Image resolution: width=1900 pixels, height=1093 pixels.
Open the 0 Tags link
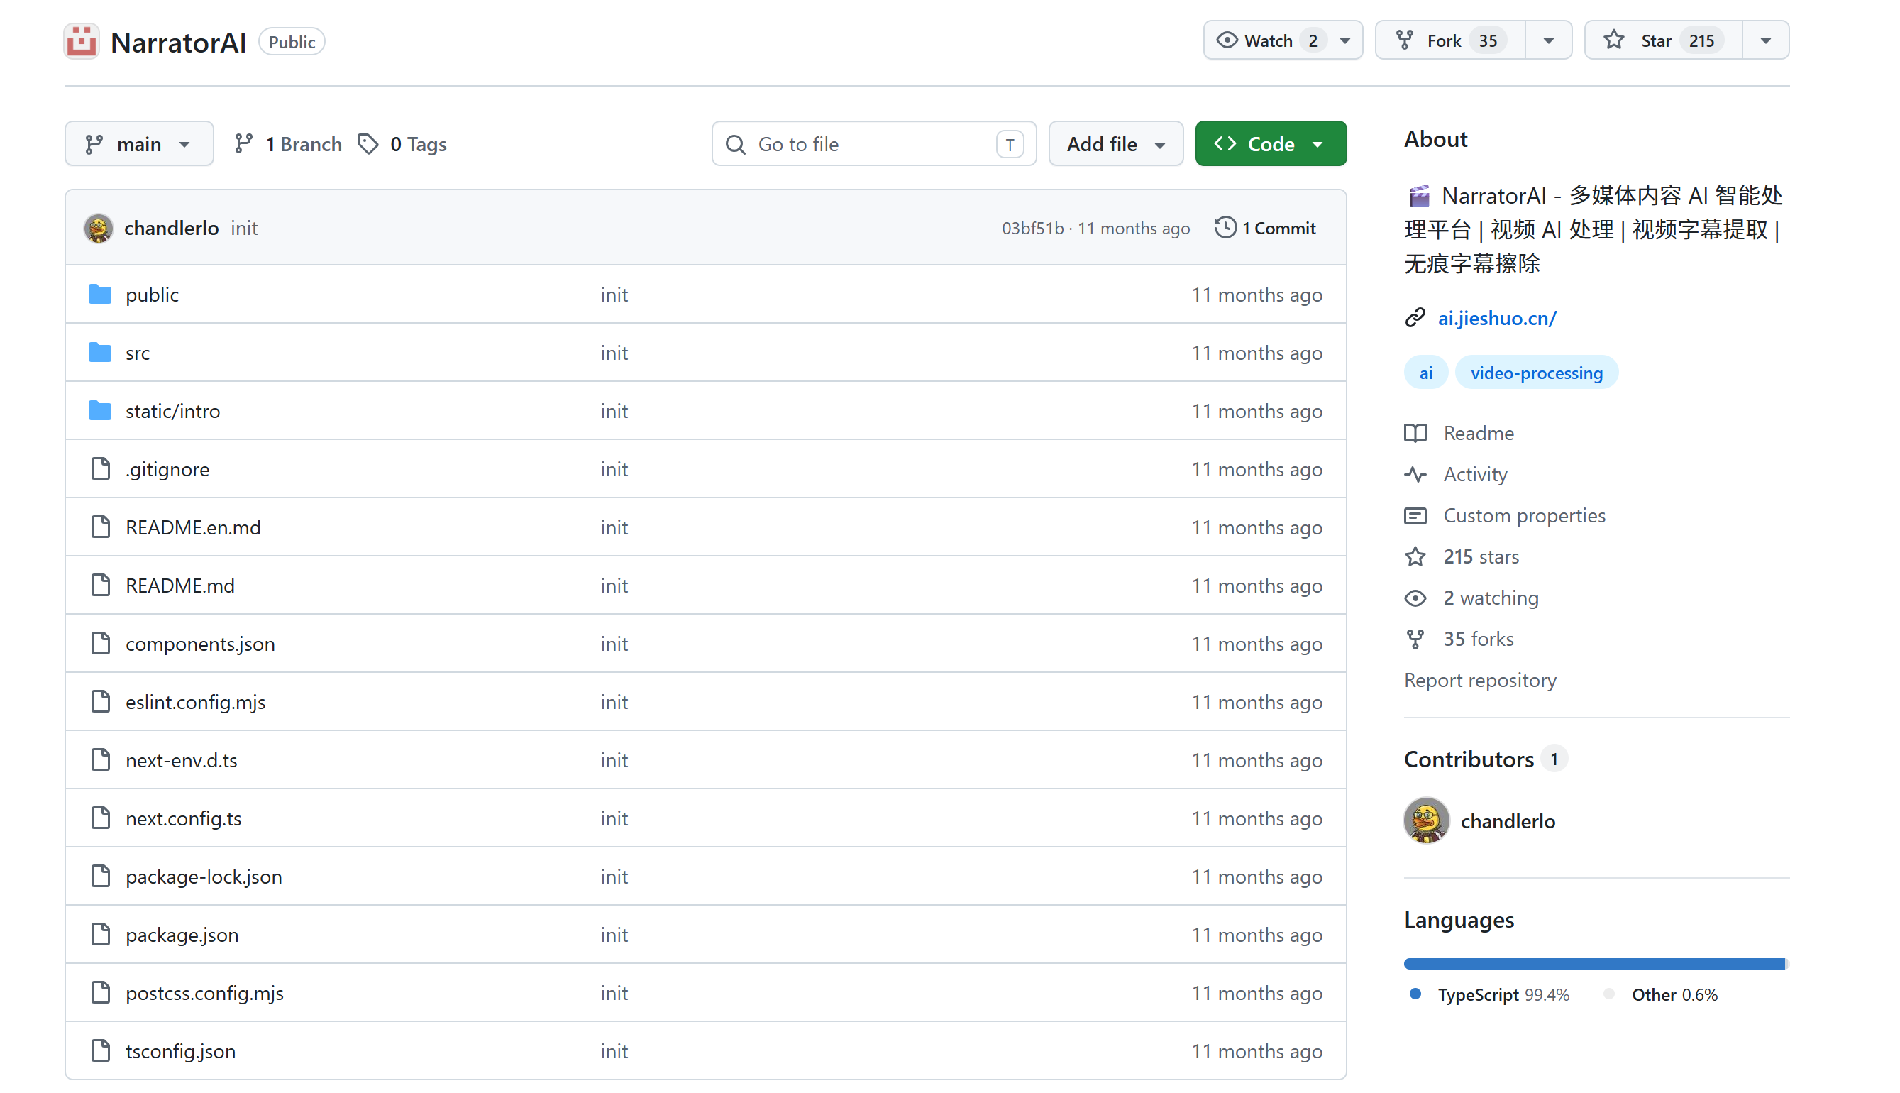coord(402,143)
